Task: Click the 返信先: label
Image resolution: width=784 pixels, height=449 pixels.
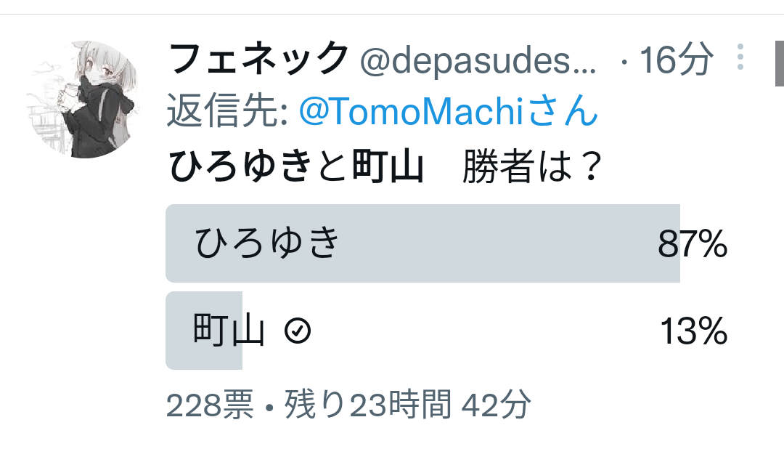Action: pos(227,110)
